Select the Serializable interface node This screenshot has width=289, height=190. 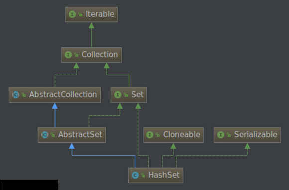247,135
